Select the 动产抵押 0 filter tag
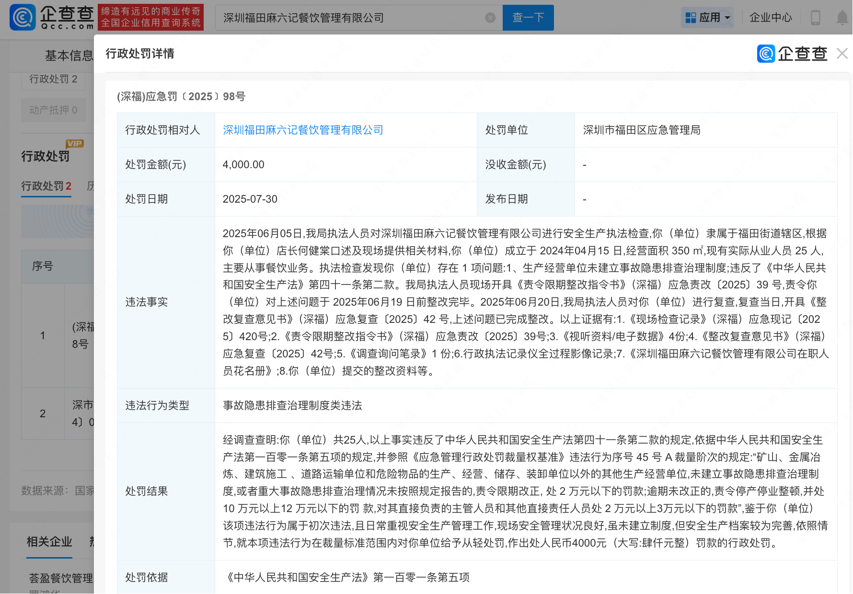 point(53,110)
